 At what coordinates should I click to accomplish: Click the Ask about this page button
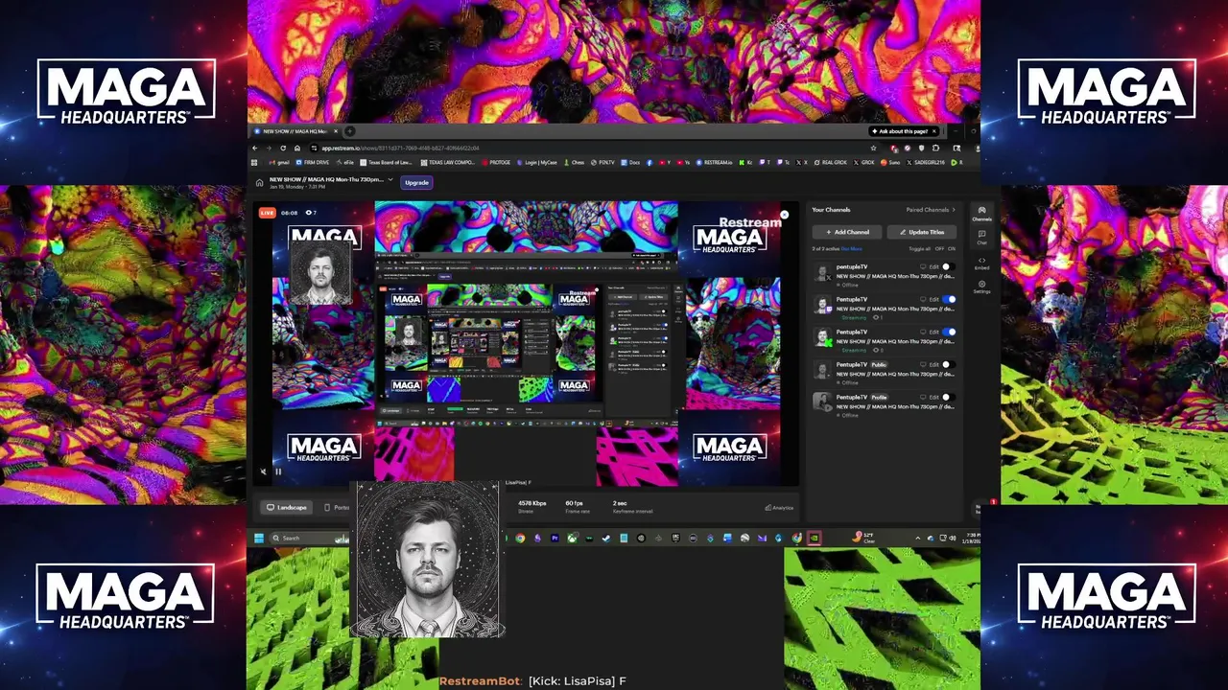click(x=904, y=131)
